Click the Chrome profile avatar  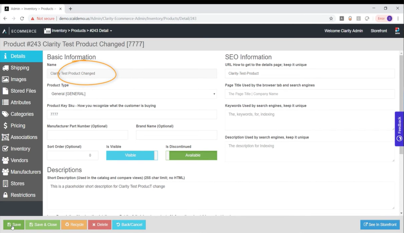(390, 19)
